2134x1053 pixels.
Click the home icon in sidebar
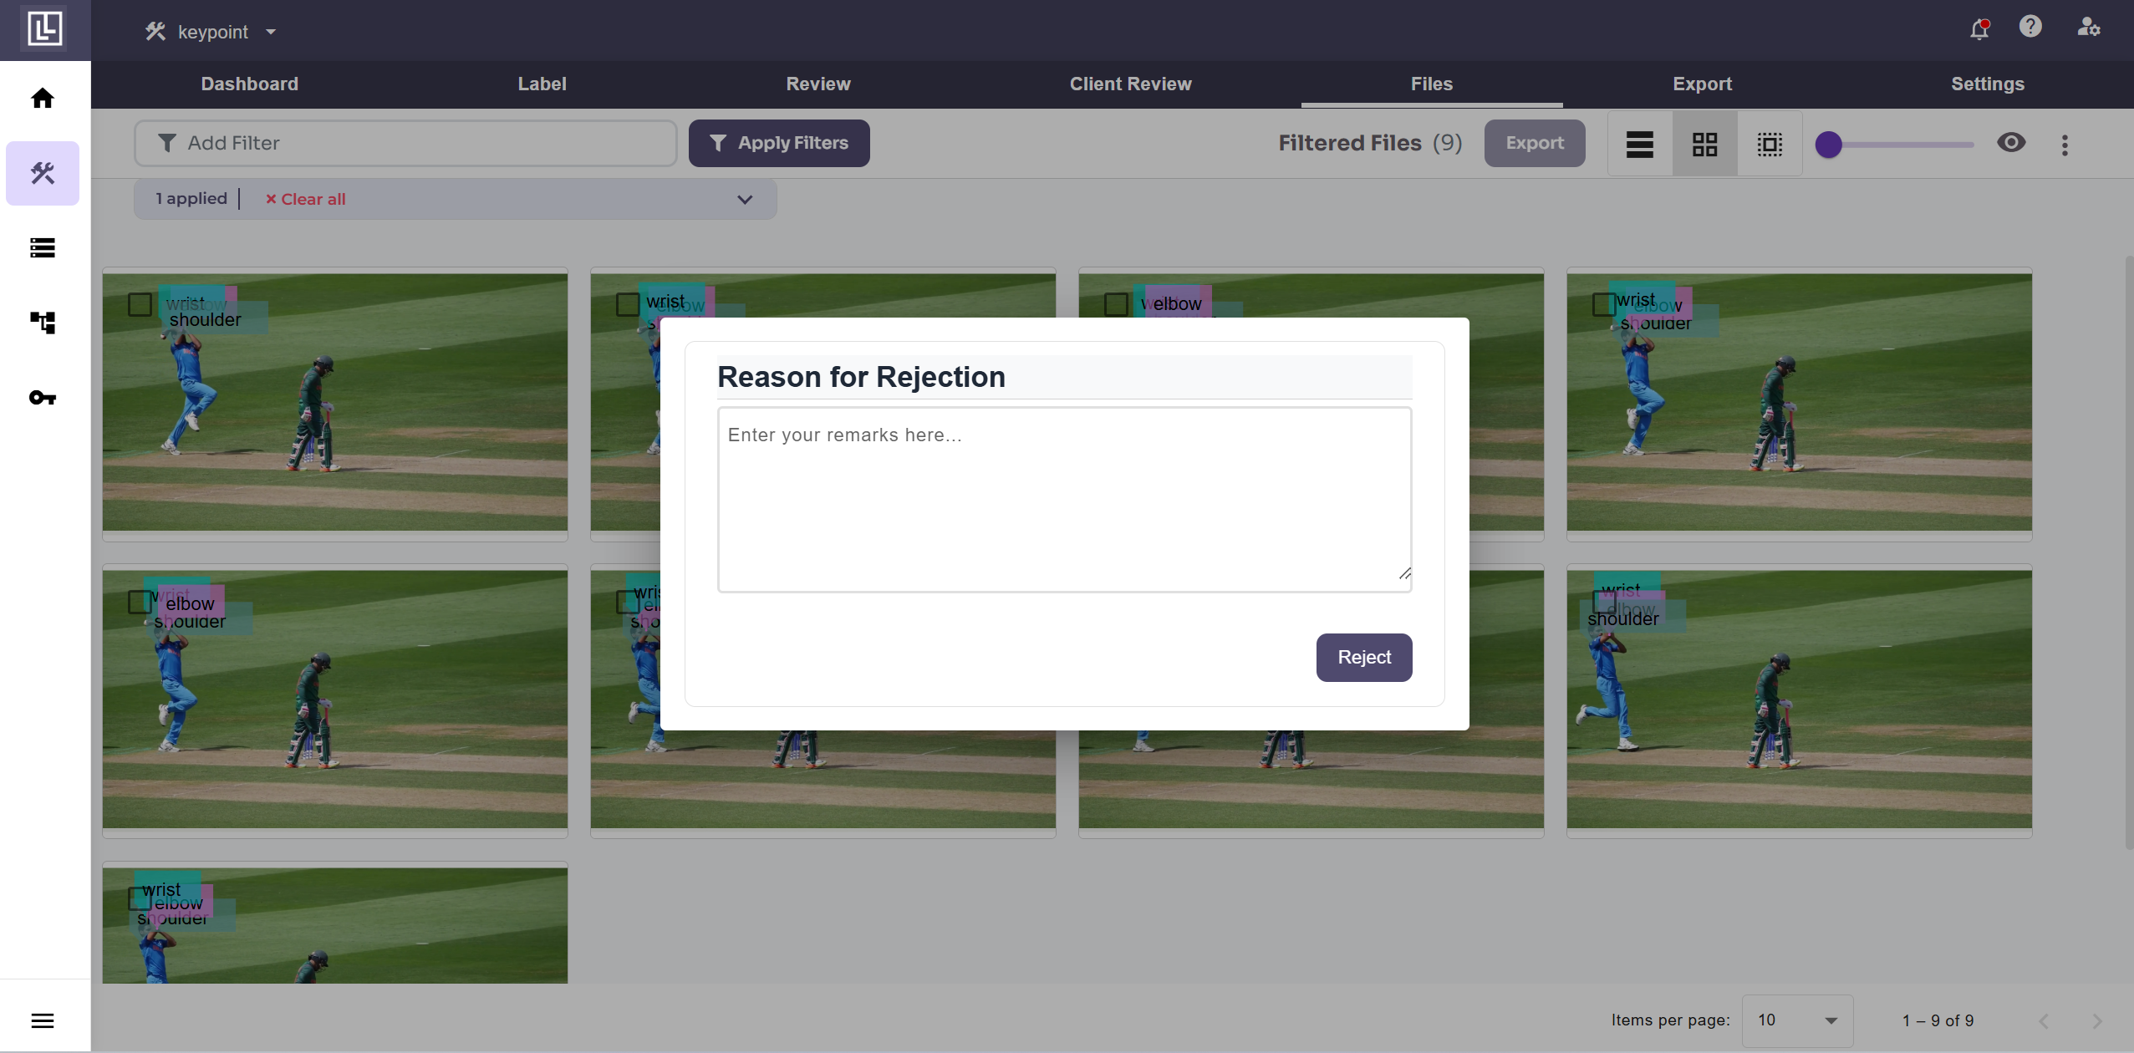coord(43,99)
